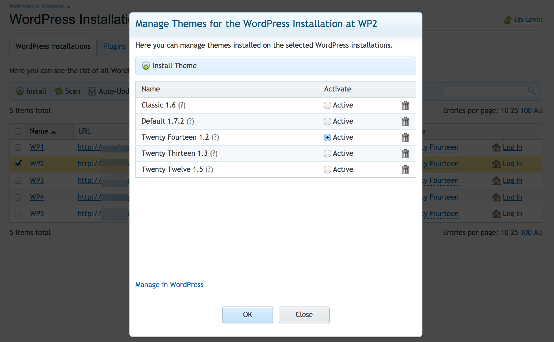Click the Scan icon in the background toolbar
The width and height of the screenshot is (554, 342).
coord(59,91)
